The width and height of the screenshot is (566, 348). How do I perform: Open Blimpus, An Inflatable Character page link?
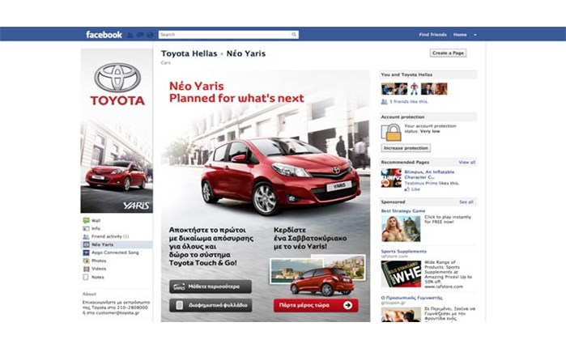coord(429,175)
